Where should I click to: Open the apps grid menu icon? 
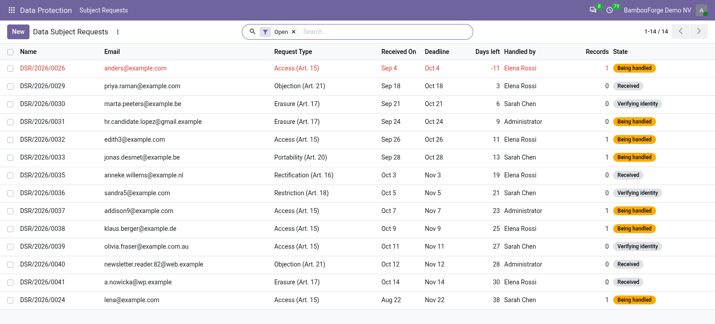coord(12,10)
